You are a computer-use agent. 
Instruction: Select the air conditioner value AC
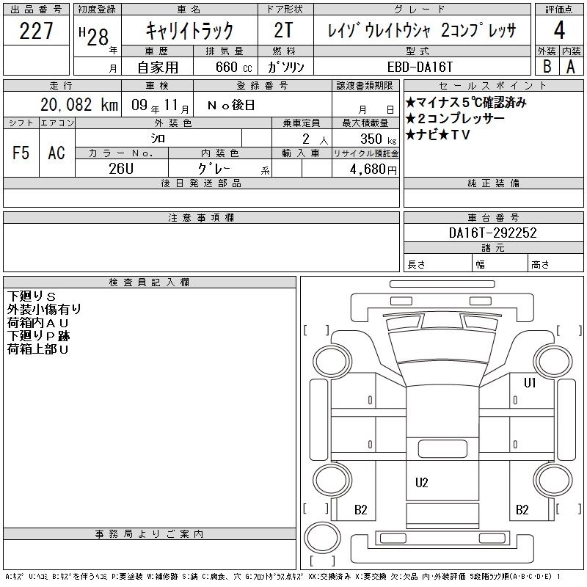[56, 153]
